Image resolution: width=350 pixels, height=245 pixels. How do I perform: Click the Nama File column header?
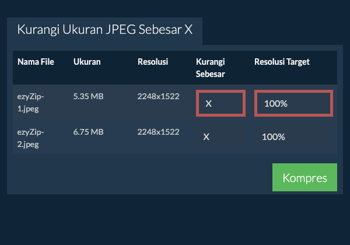[36, 62]
